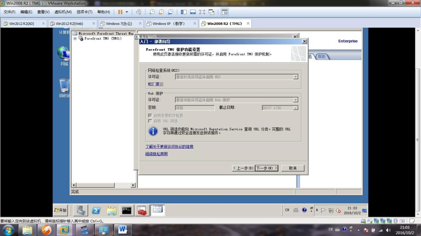
Task: Open the 选项卡(T) menu
Action: tap(84, 12)
